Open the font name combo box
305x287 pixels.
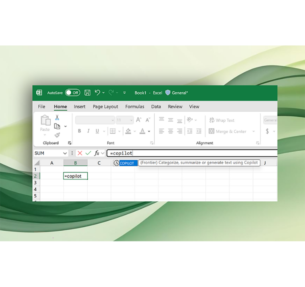point(95,120)
